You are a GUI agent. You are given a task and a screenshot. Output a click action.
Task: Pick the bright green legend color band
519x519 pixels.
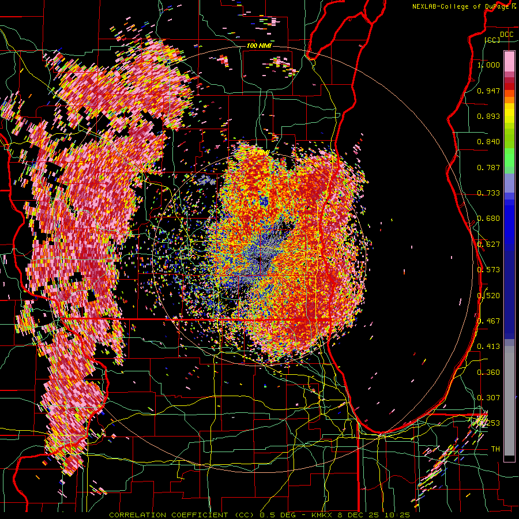(509, 157)
